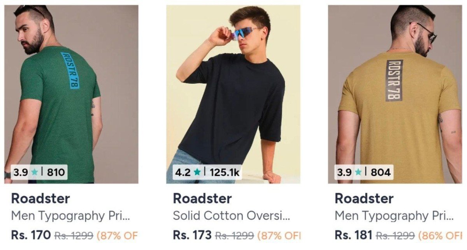Open the Men Typography title priced Rs. 181
The image size is (467, 250).
pos(394,216)
